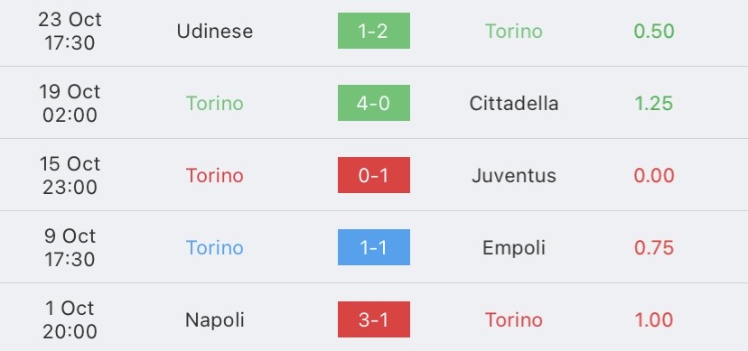Open the 3-1 Napoli vs Torino score
The image size is (748, 351).
373,319
